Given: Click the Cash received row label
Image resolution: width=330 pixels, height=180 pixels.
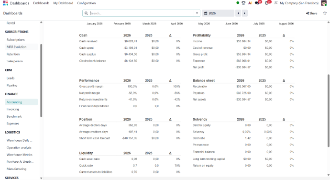Looking at the screenshot, I should 88,41.
